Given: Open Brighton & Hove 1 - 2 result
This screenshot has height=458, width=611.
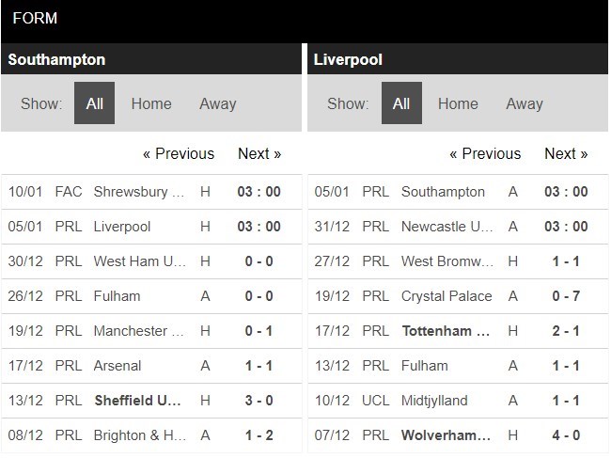Looking at the screenshot, I should (258, 435).
